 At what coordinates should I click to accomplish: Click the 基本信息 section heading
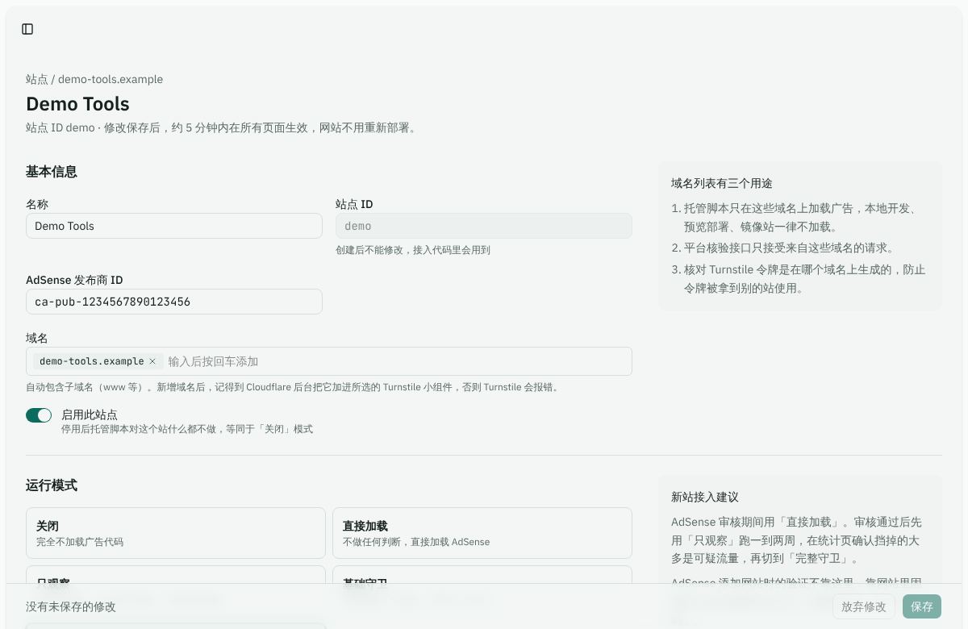tap(52, 172)
